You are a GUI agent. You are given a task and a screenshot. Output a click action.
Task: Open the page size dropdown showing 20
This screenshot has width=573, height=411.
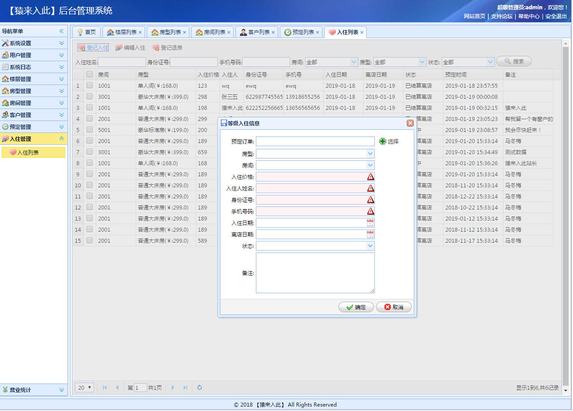pyautogui.click(x=84, y=388)
